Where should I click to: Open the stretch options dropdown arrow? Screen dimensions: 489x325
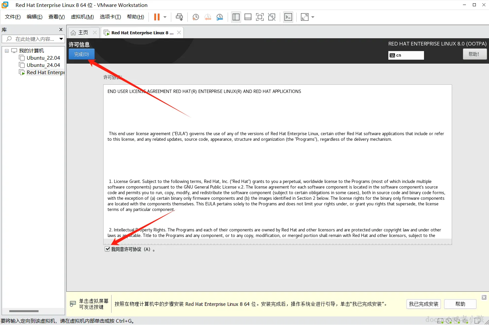313,17
